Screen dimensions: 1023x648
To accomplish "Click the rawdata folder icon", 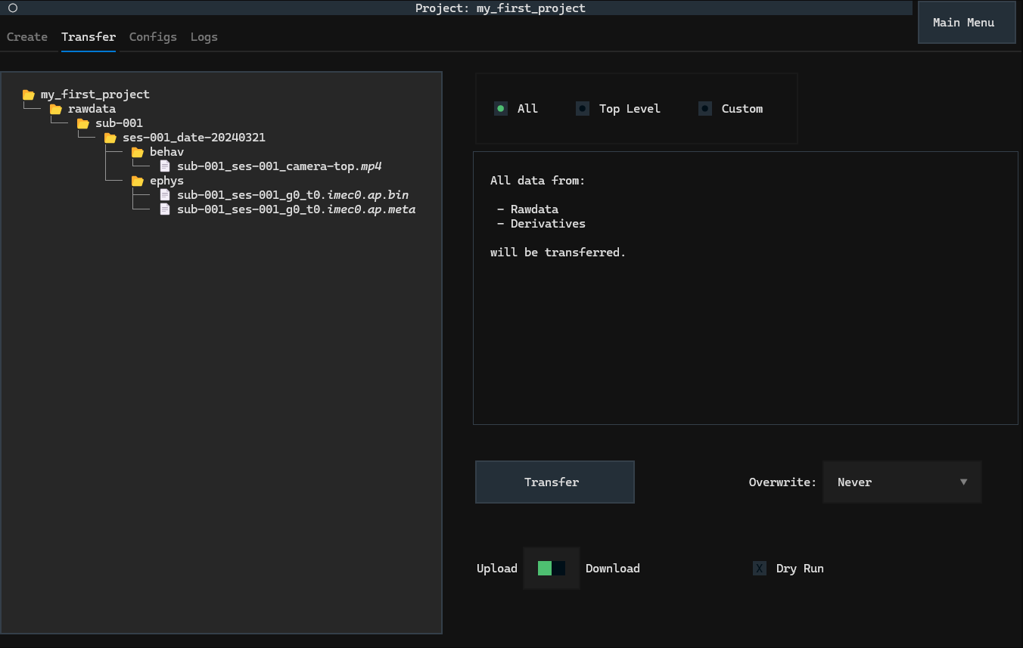I will click(56, 109).
